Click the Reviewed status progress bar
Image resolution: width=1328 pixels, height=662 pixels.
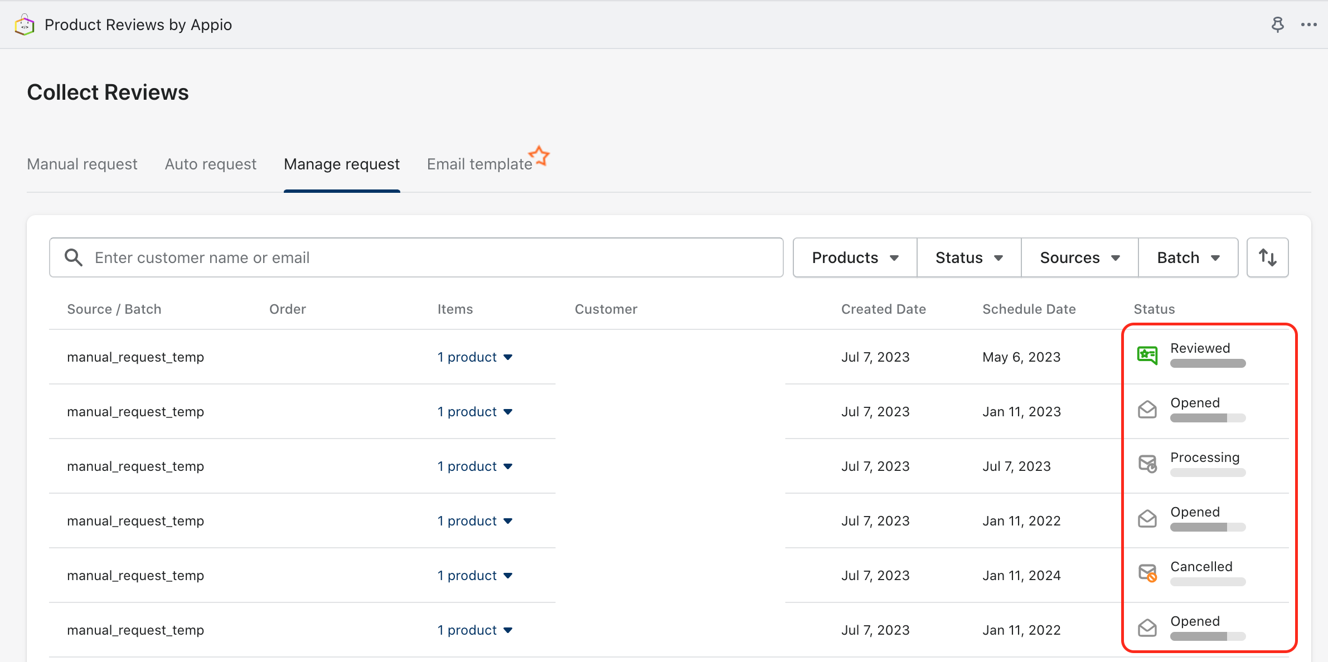coord(1208,364)
